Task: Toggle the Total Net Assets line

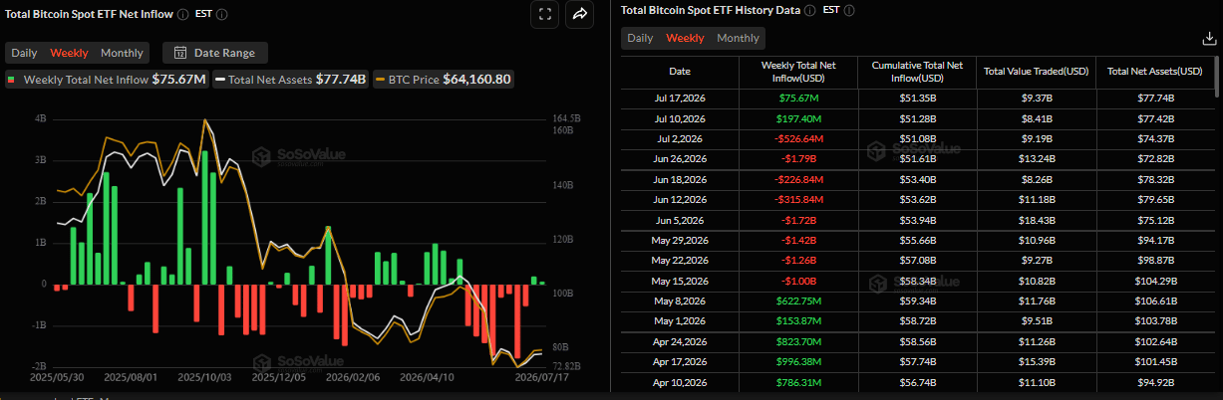Action: (x=290, y=80)
